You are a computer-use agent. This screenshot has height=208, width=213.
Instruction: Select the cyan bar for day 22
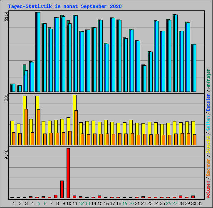coord(145,79)
